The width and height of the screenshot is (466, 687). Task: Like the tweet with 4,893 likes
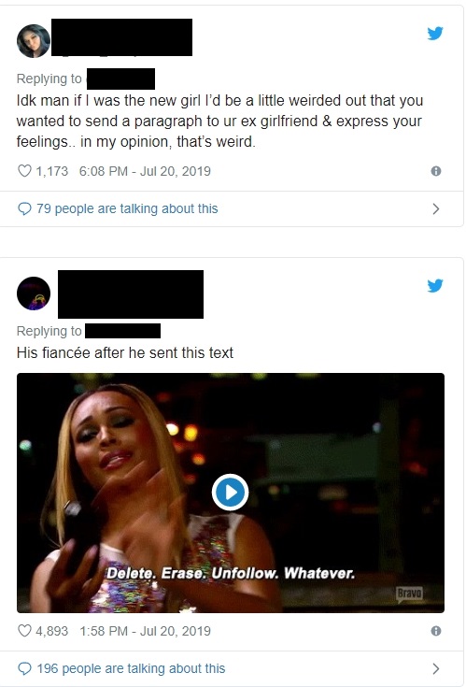24,631
